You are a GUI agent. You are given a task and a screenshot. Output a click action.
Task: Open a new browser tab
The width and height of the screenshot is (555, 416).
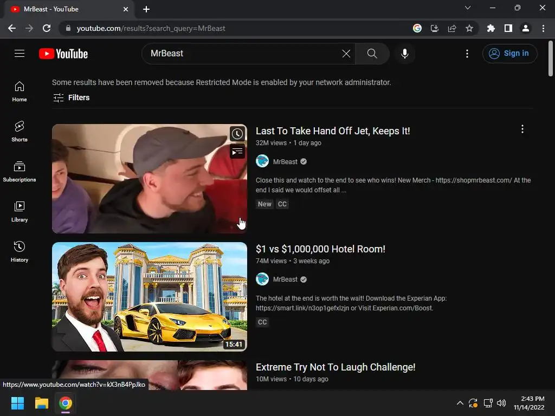pyautogui.click(x=146, y=9)
